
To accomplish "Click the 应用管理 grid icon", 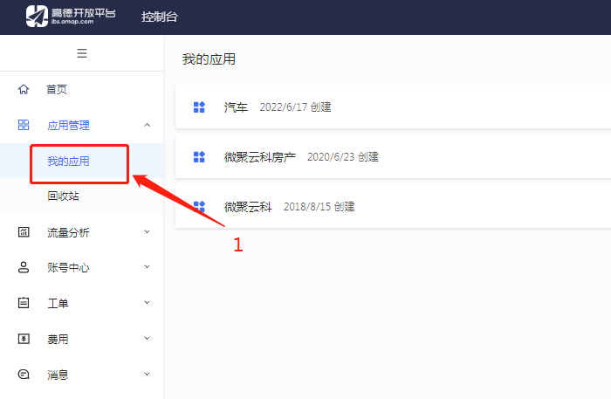I will coord(24,125).
